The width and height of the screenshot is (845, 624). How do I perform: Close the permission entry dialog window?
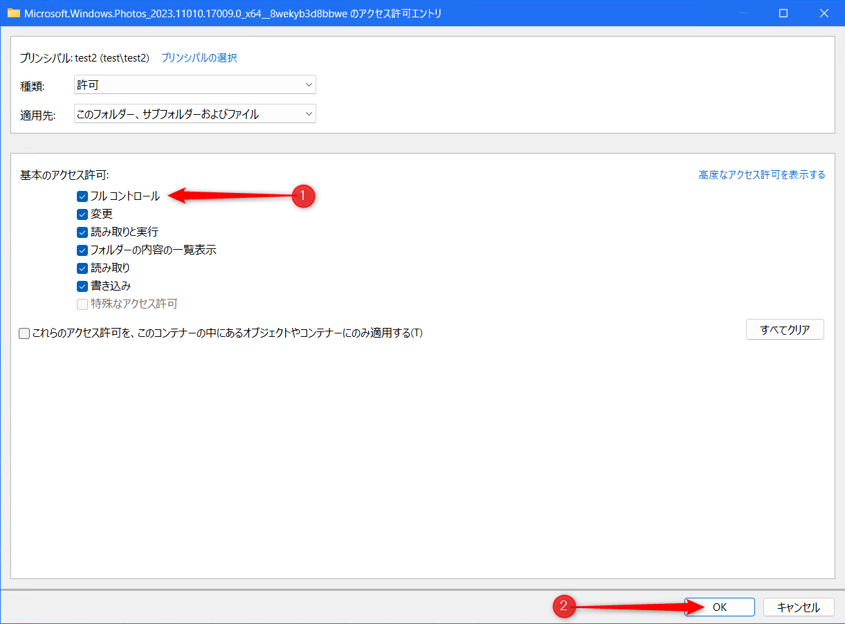(x=824, y=13)
